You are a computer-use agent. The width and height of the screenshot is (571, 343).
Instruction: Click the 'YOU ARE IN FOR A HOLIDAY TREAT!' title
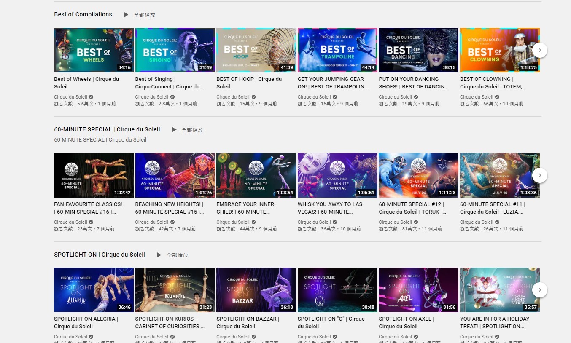pyautogui.click(x=495, y=322)
